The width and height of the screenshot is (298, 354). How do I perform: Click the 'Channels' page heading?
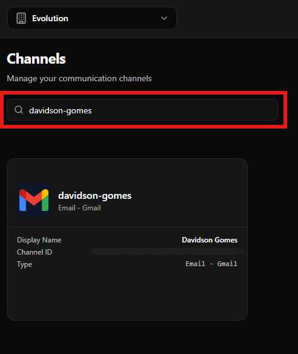(36, 59)
